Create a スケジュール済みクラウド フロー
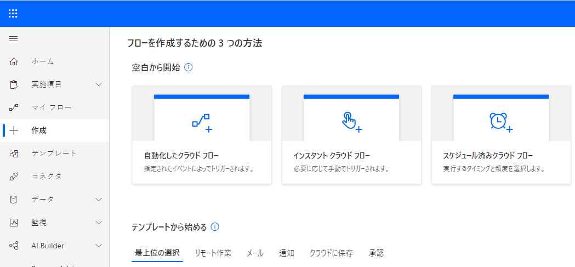This screenshot has width=575, height=267. pos(502,135)
